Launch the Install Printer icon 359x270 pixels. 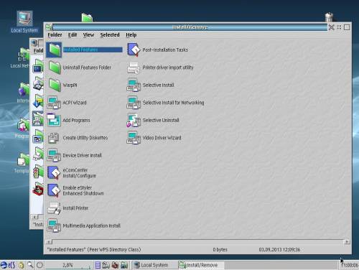pyautogui.click(x=54, y=208)
